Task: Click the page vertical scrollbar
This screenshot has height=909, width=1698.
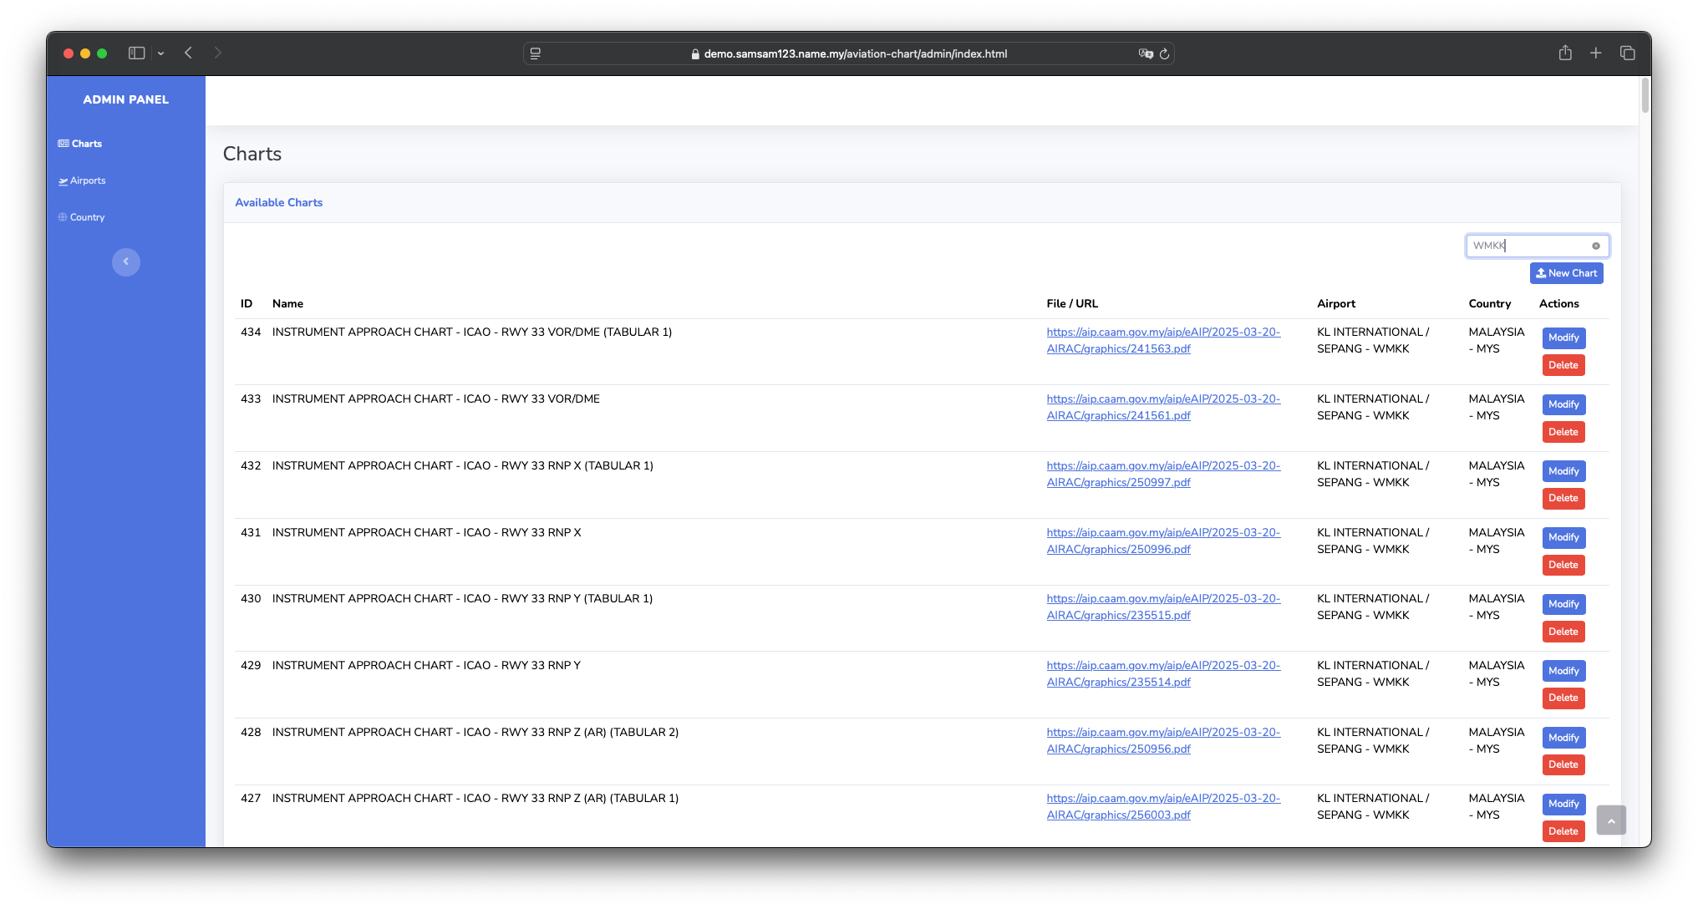Action: tap(1645, 95)
